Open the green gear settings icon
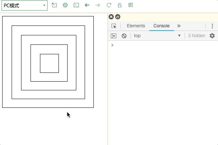The image size is (218, 145). [x=65, y=5]
